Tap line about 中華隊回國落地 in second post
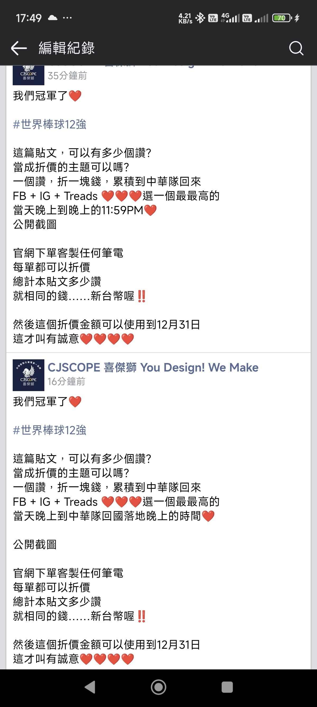 click(114, 516)
